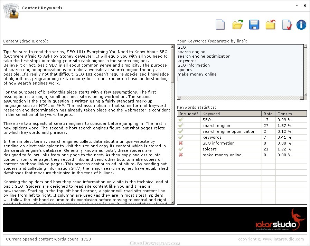Click the 'Content (drag & drop):' label
The width and height of the screenshot is (310, 246).
point(25,41)
